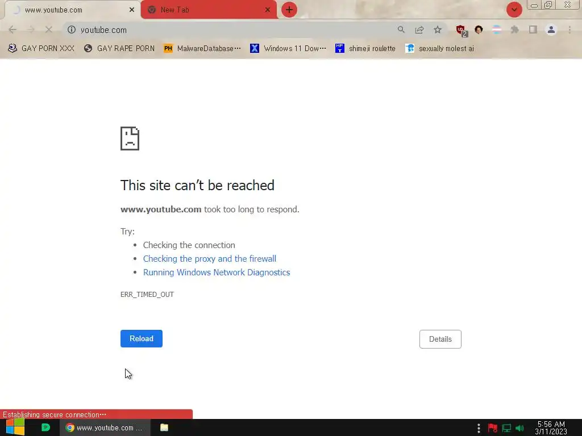
Task: Open Chrome's three-dot menu
Action: (569, 30)
